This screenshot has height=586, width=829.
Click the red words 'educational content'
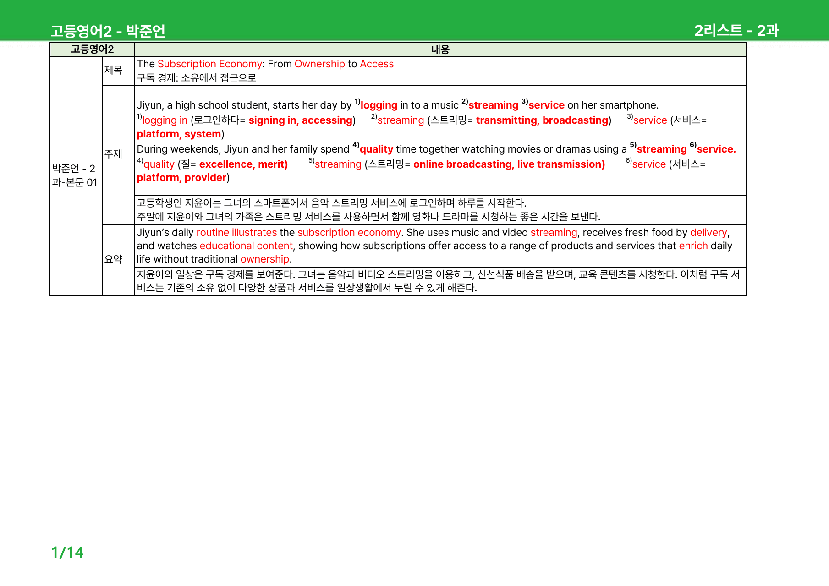pyautogui.click(x=246, y=246)
